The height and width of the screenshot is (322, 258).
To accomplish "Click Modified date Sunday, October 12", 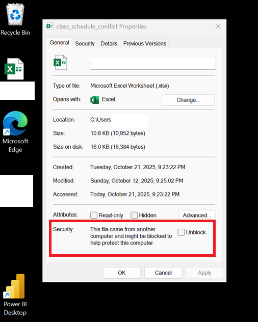I will (x=137, y=181).
